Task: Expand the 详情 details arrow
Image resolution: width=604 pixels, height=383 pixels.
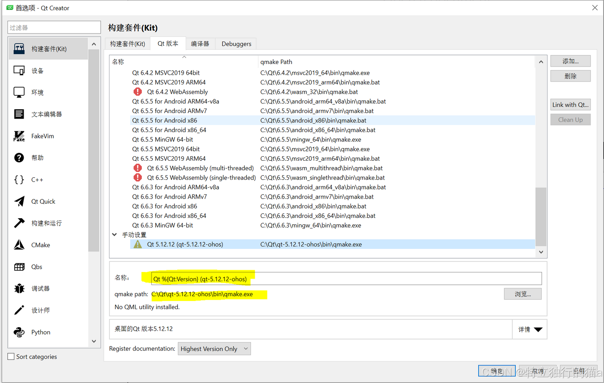Action: [538, 330]
